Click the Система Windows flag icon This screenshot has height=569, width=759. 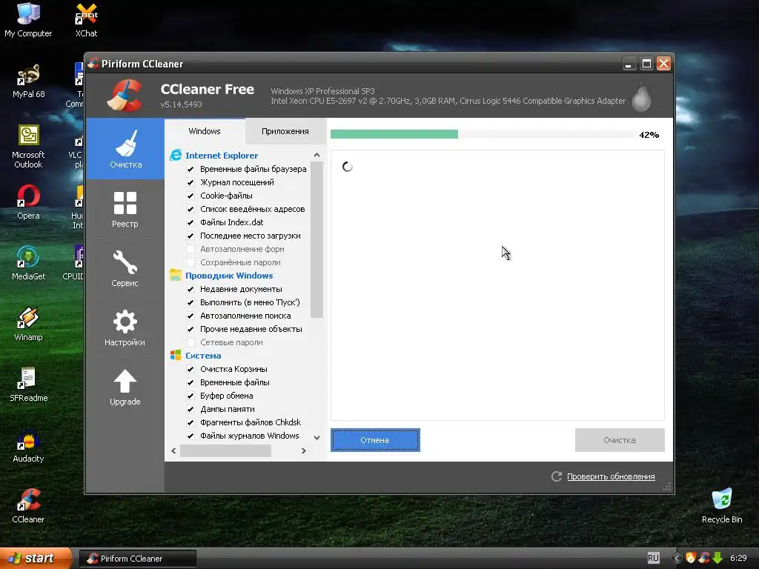[x=176, y=355]
